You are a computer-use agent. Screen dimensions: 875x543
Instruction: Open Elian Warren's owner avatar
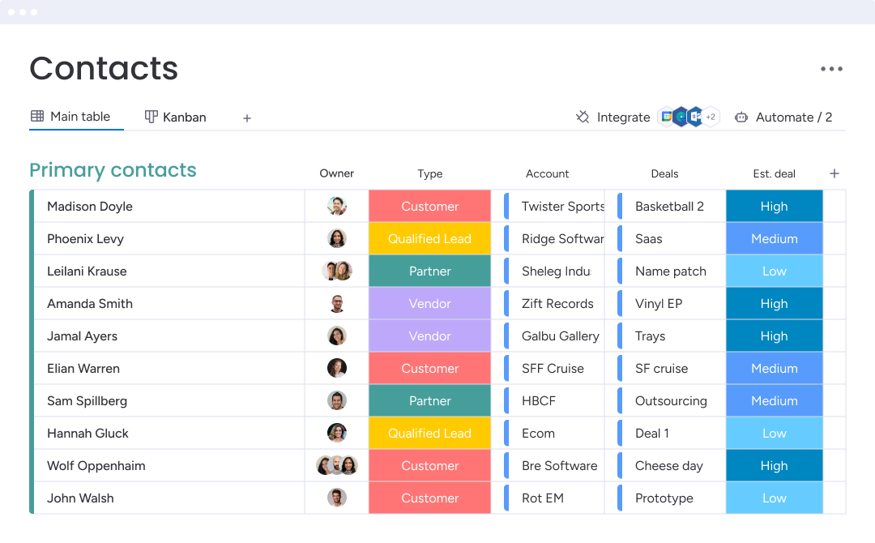[336, 368]
